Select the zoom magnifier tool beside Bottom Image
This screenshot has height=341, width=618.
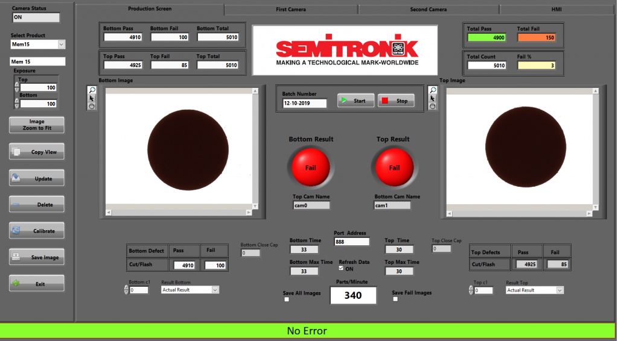tap(92, 90)
